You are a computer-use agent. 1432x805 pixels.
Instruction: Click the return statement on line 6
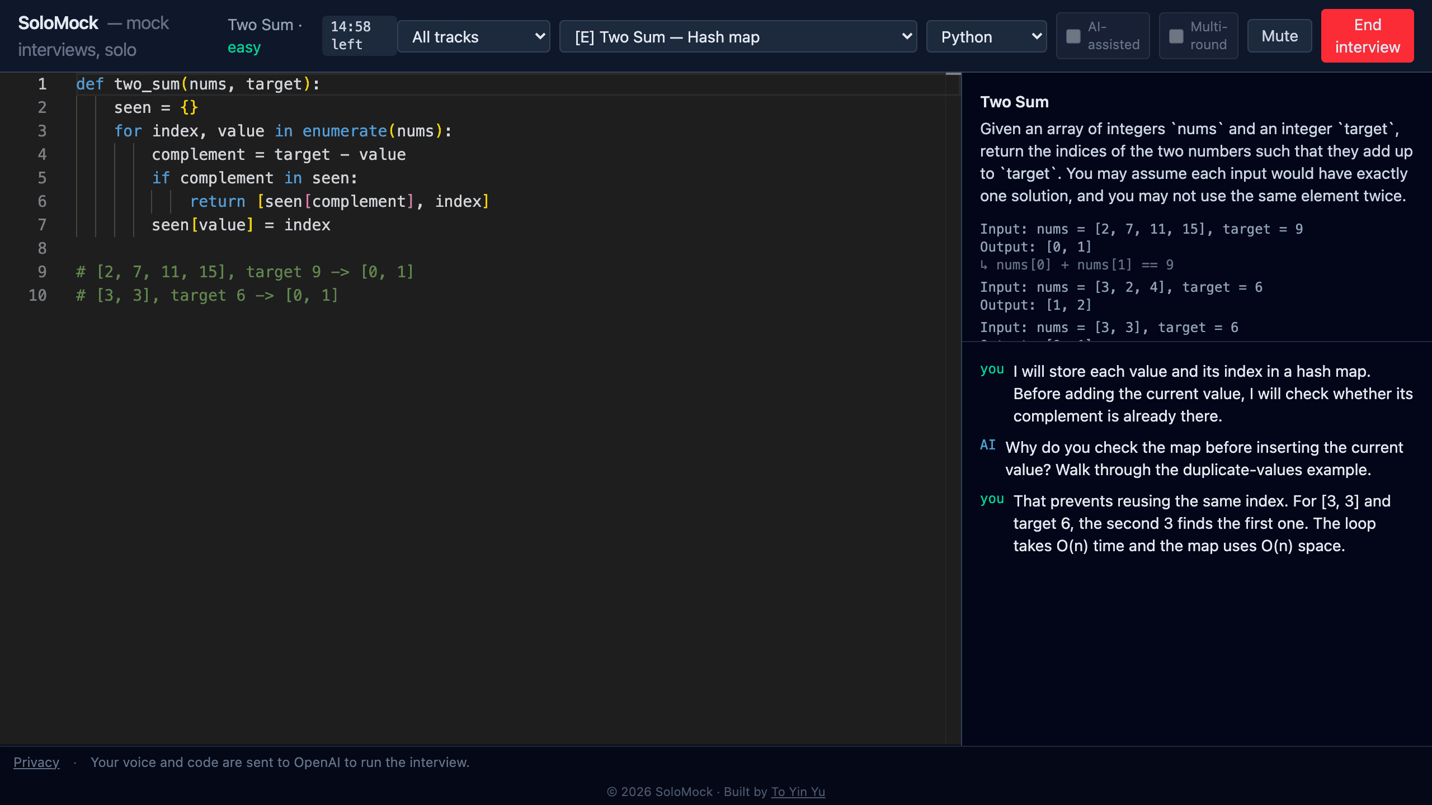click(x=340, y=201)
